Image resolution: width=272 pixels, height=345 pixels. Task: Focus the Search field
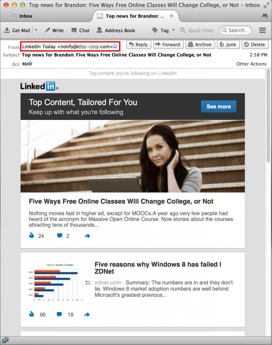pyautogui.click(x=236, y=30)
